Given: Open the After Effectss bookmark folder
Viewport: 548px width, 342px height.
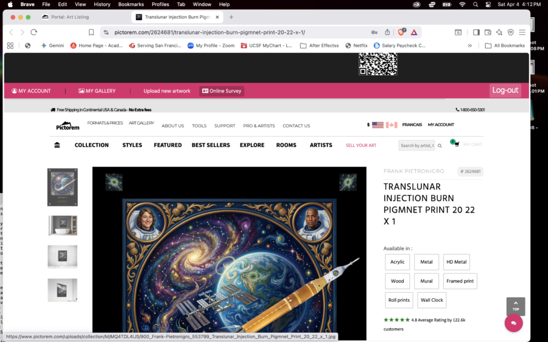Looking at the screenshot, I should coord(319,46).
